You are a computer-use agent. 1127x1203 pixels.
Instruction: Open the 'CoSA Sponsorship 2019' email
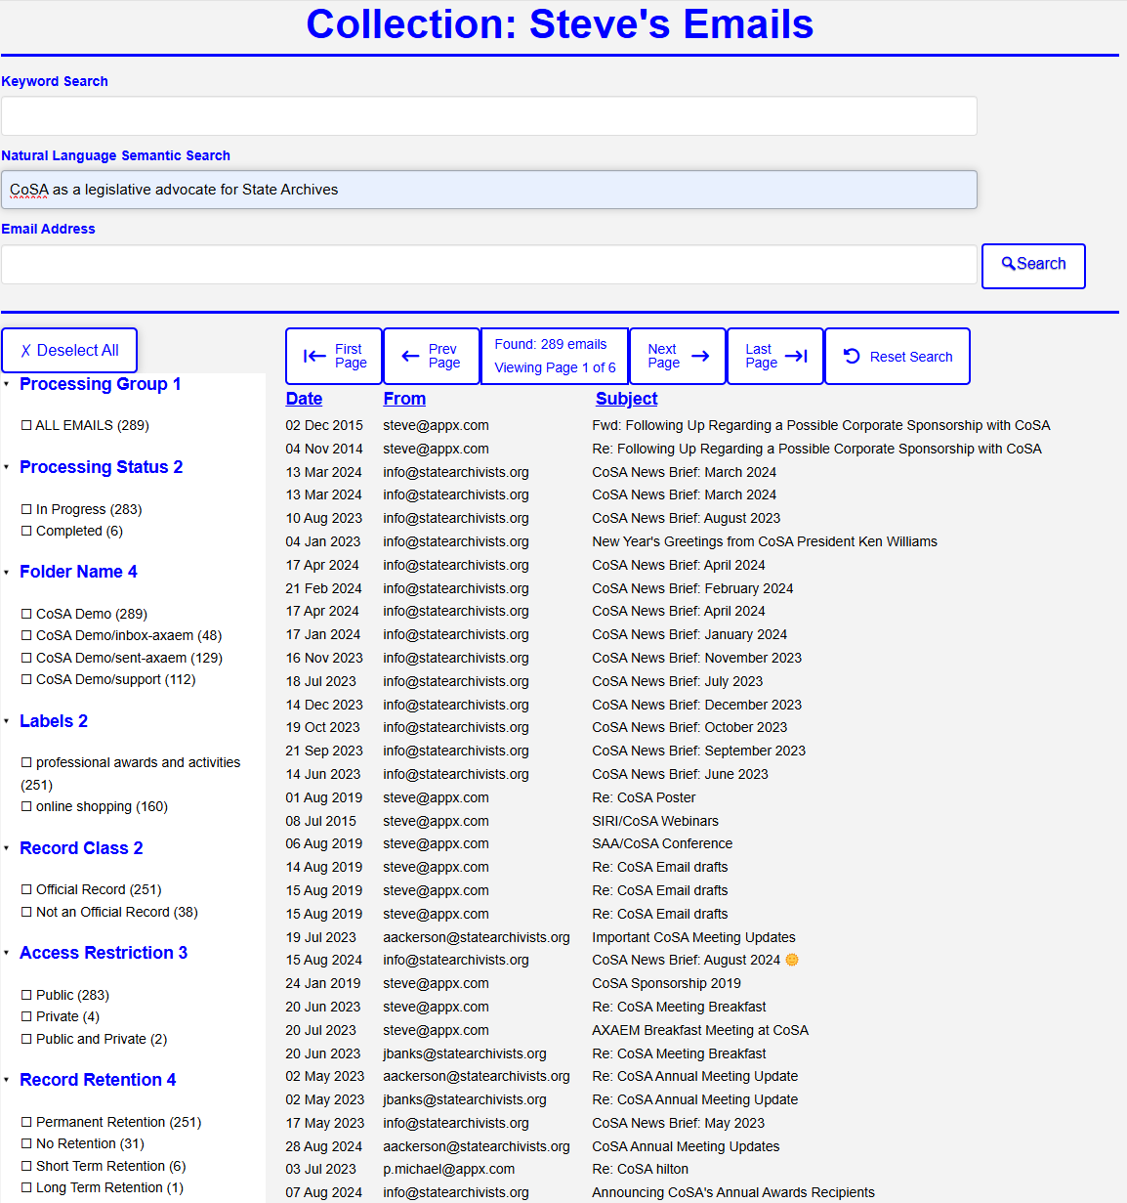coord(666,983)
